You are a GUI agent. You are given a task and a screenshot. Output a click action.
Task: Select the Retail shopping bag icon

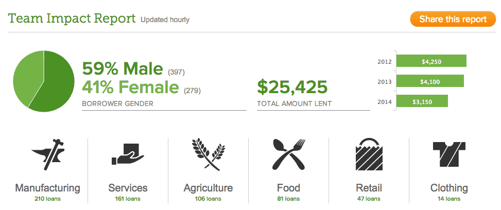369,154
